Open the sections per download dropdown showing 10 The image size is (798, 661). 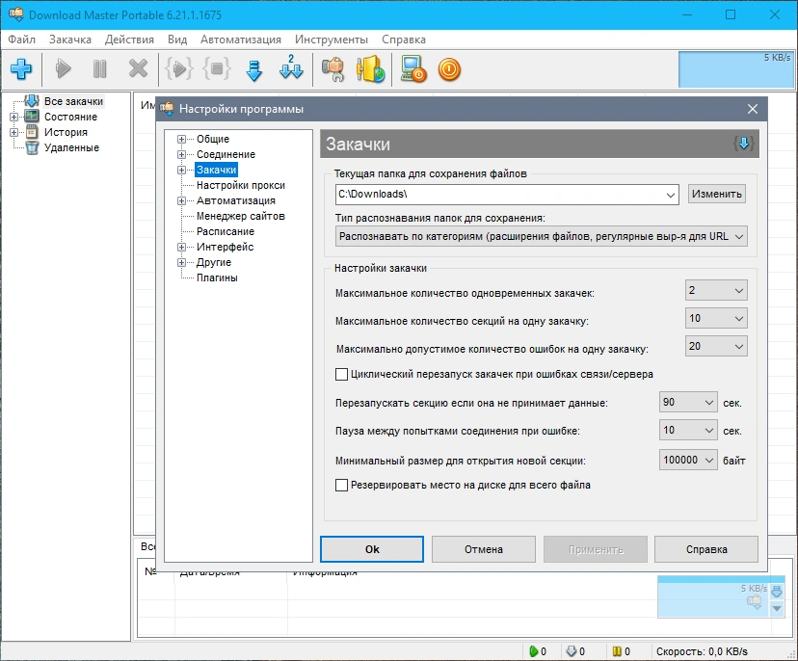coord(716,319)
